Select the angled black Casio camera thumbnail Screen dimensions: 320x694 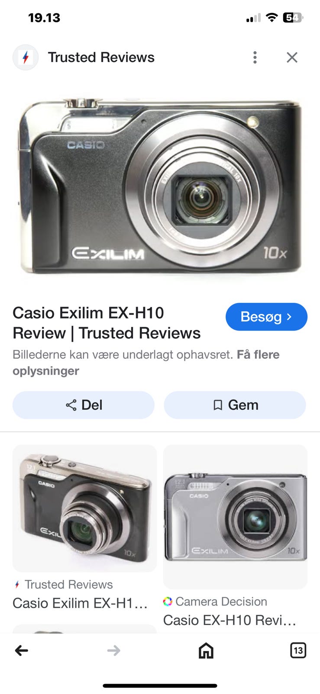(x=84, y=508)
